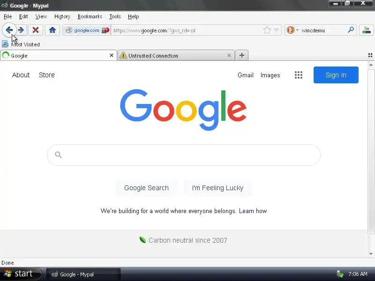The height and width of the screenshot is (281, 375).
Task: Open the all tabs list button
Action: pos(370,55)
